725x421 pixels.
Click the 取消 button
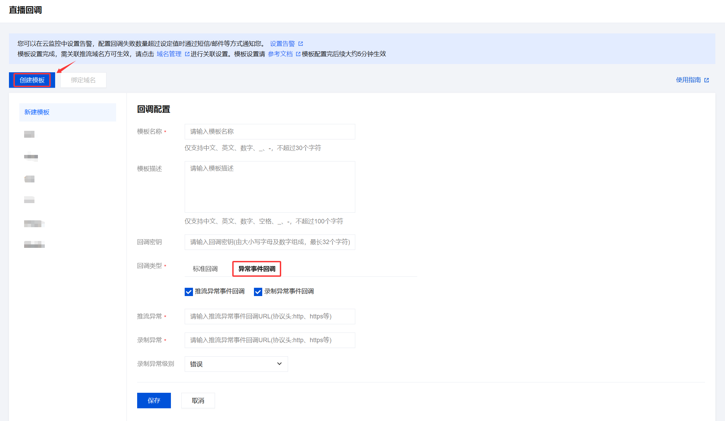pos(198,401)
